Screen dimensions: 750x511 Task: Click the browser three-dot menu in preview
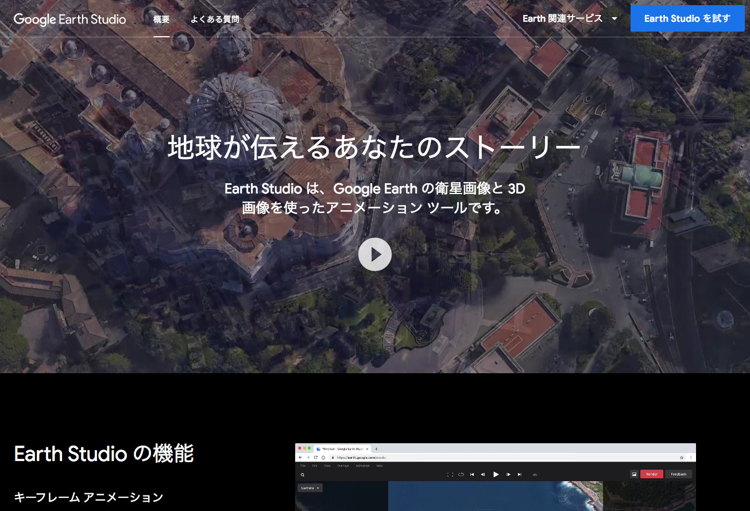pyautogui.click(x=691, y=458)
